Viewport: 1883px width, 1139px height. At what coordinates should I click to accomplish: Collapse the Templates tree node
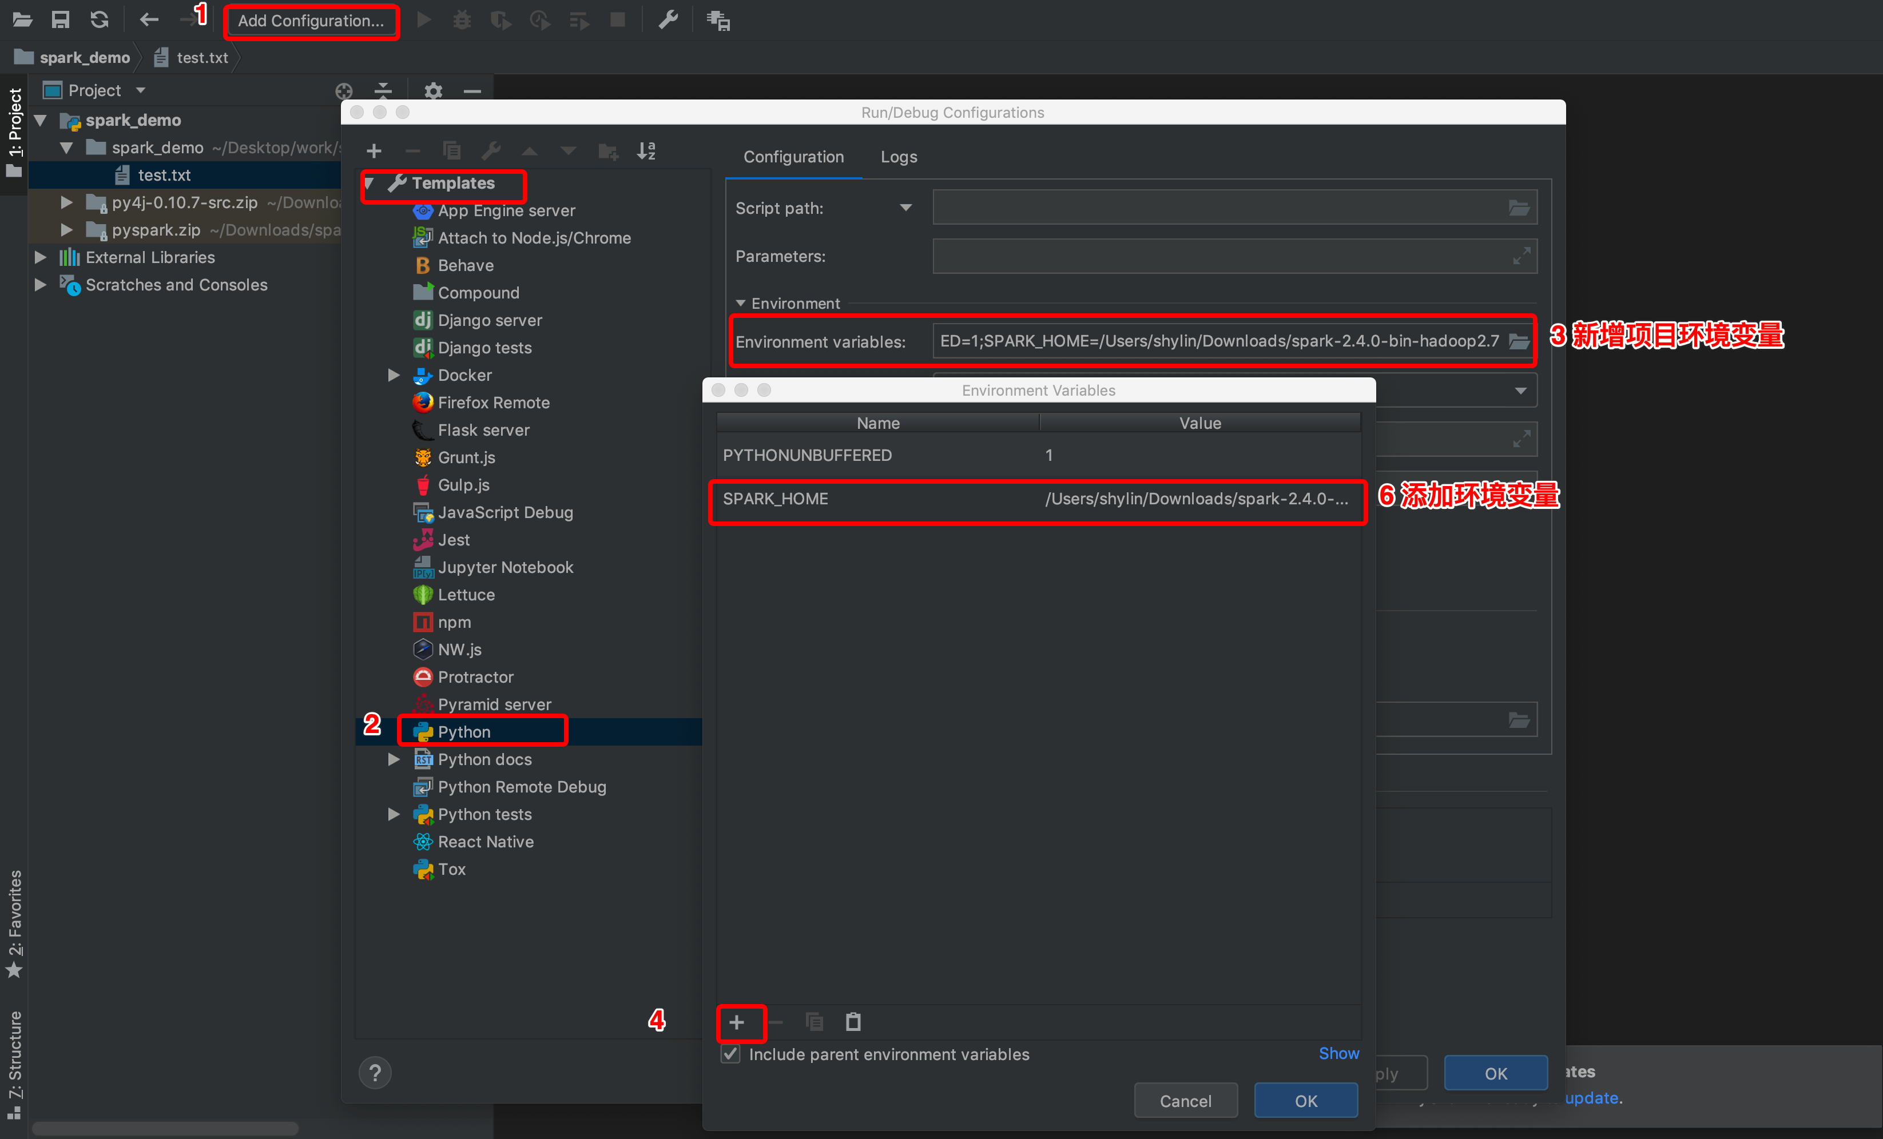(369, 184)
